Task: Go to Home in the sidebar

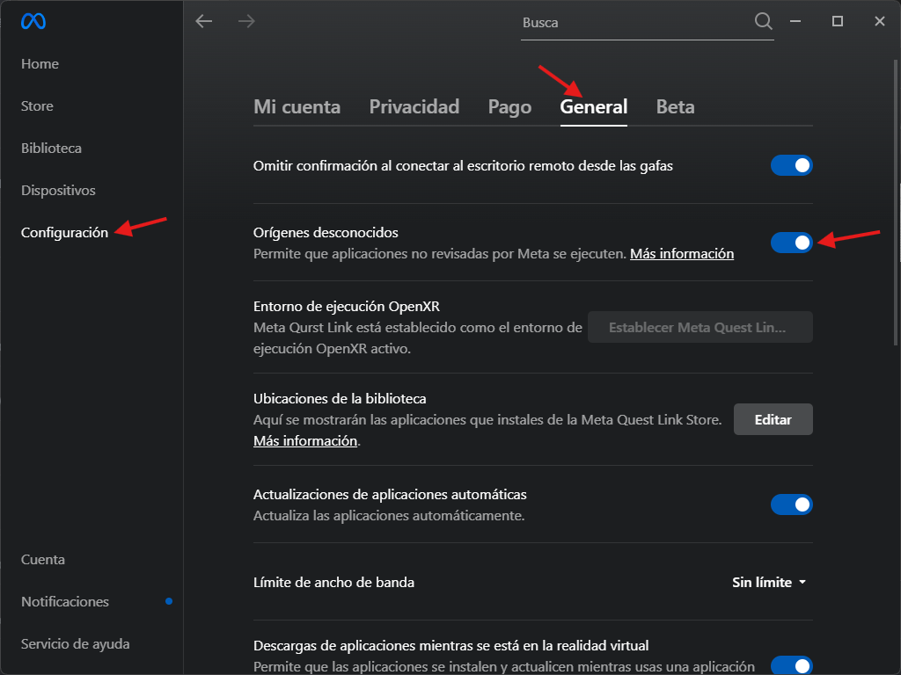Action: point(40,63)
